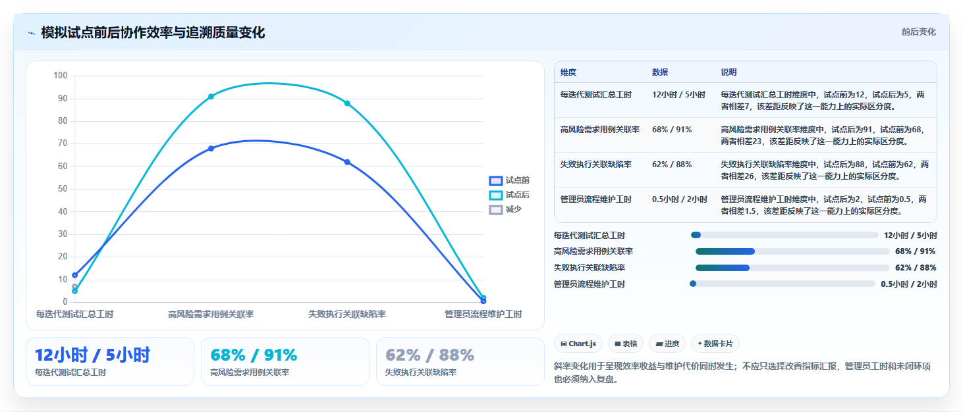
Task: Click the 68% / 91% stat card
Action: pos(285,361)
